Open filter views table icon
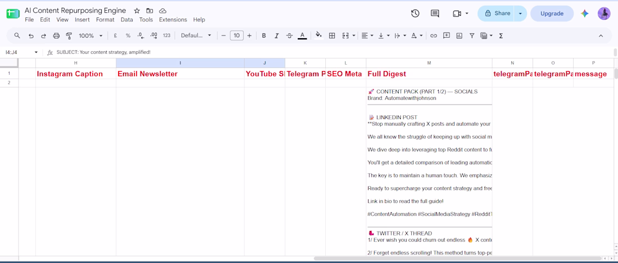This screenshot has width=618, height=263. tap(484, 35)
